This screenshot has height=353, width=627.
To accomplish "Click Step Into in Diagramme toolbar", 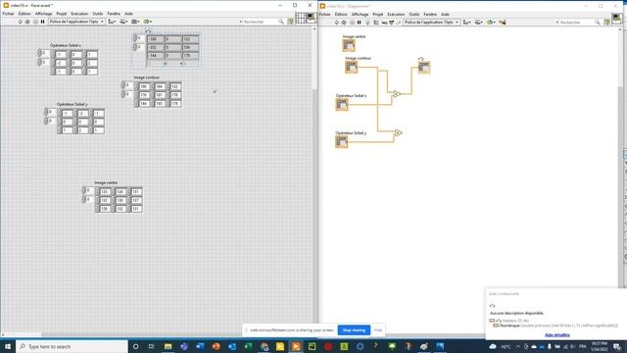I will [384, 23].
